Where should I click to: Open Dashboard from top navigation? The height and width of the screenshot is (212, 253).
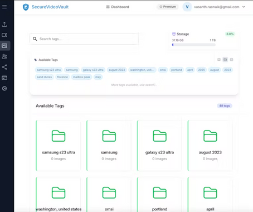(118, 7)
